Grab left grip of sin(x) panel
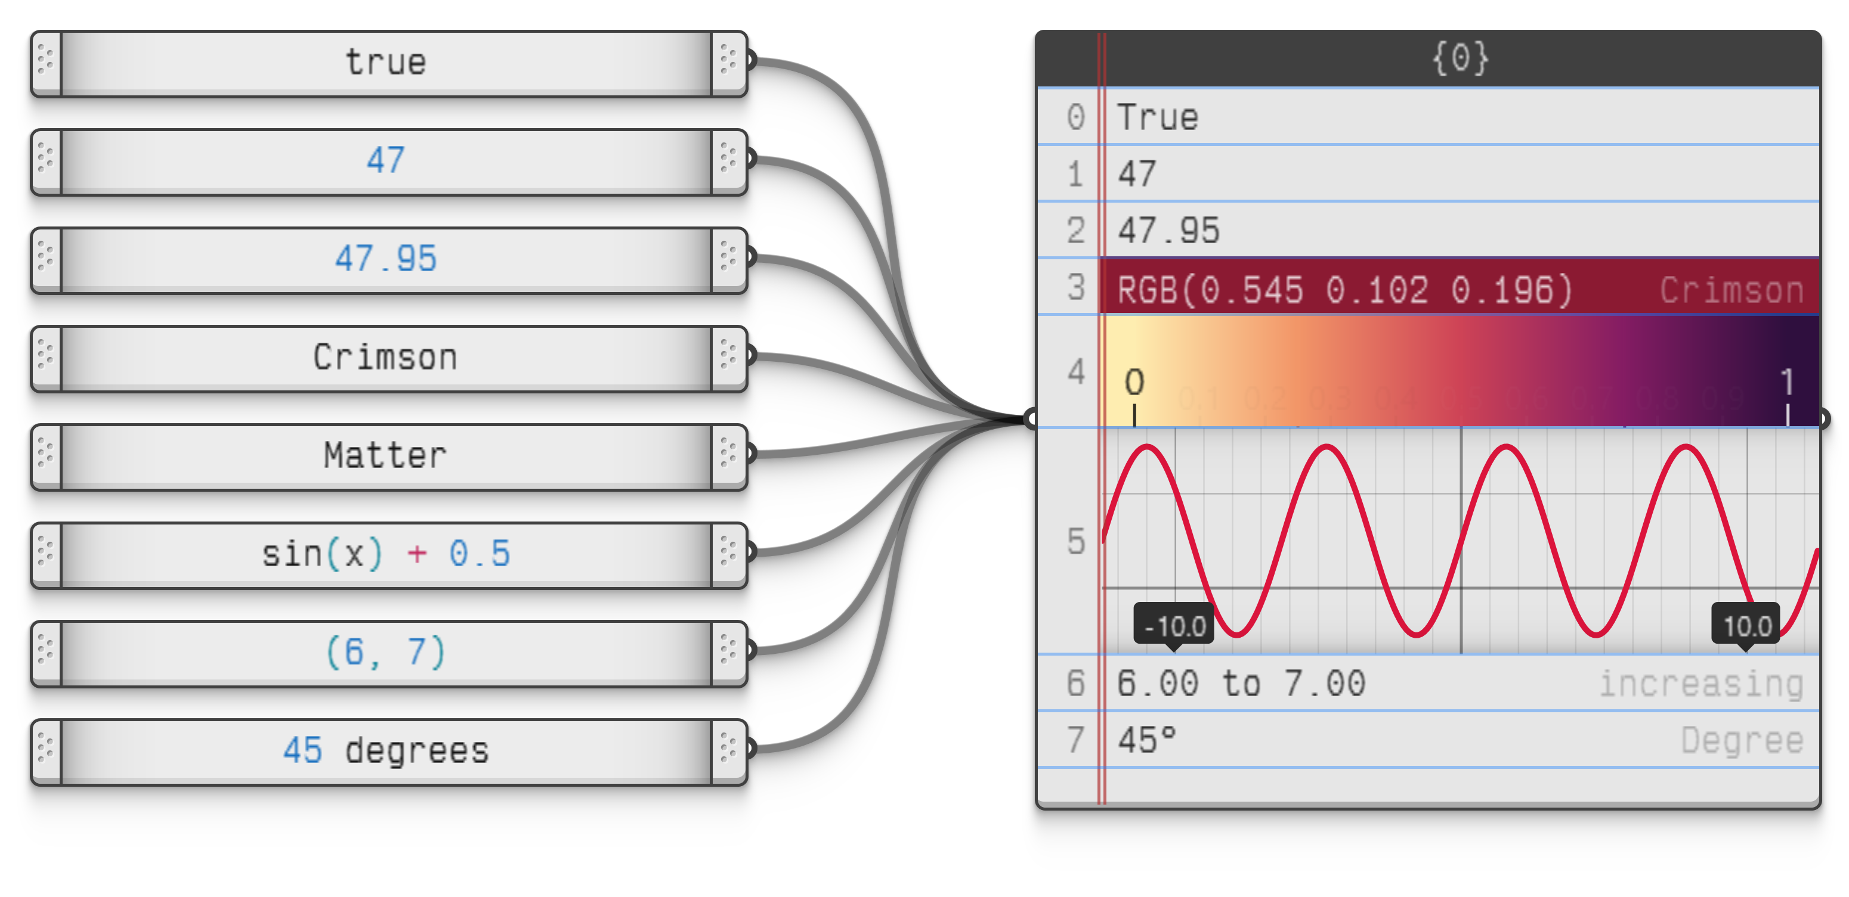Image resolution: width=1849 pixels, height=897 pixels. pyautogui.click(x=46, y=554)
